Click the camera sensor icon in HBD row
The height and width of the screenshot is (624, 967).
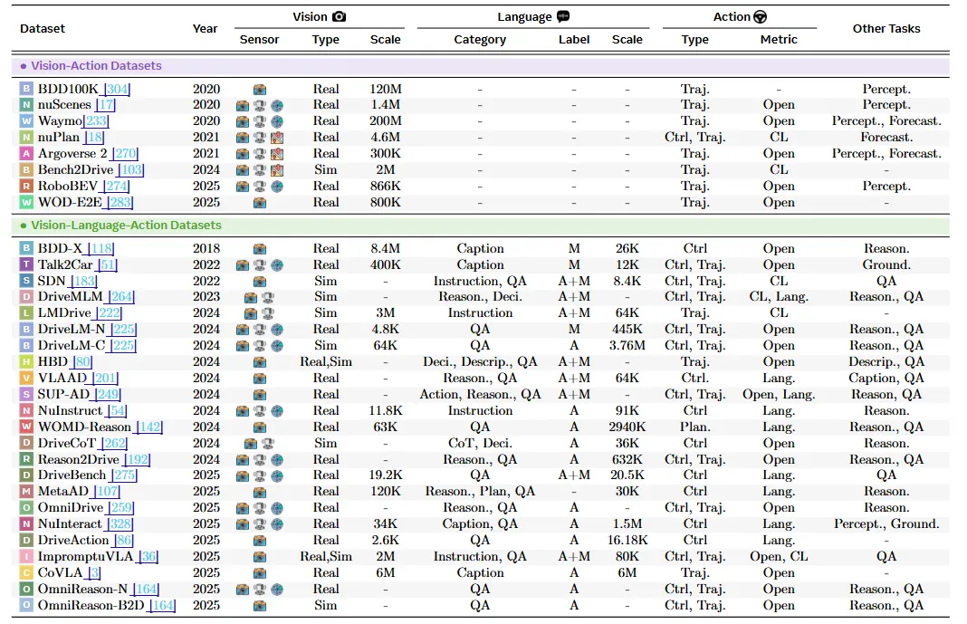(260, 362)
